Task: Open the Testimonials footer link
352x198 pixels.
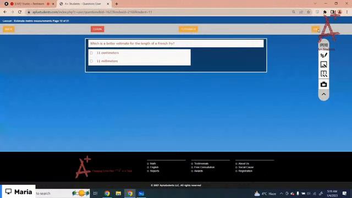Action: tap(201, 164)
